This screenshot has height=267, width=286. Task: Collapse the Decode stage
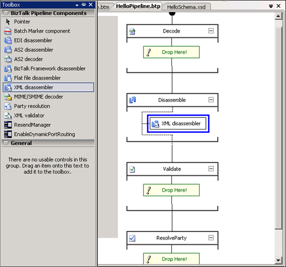(211, 31)
